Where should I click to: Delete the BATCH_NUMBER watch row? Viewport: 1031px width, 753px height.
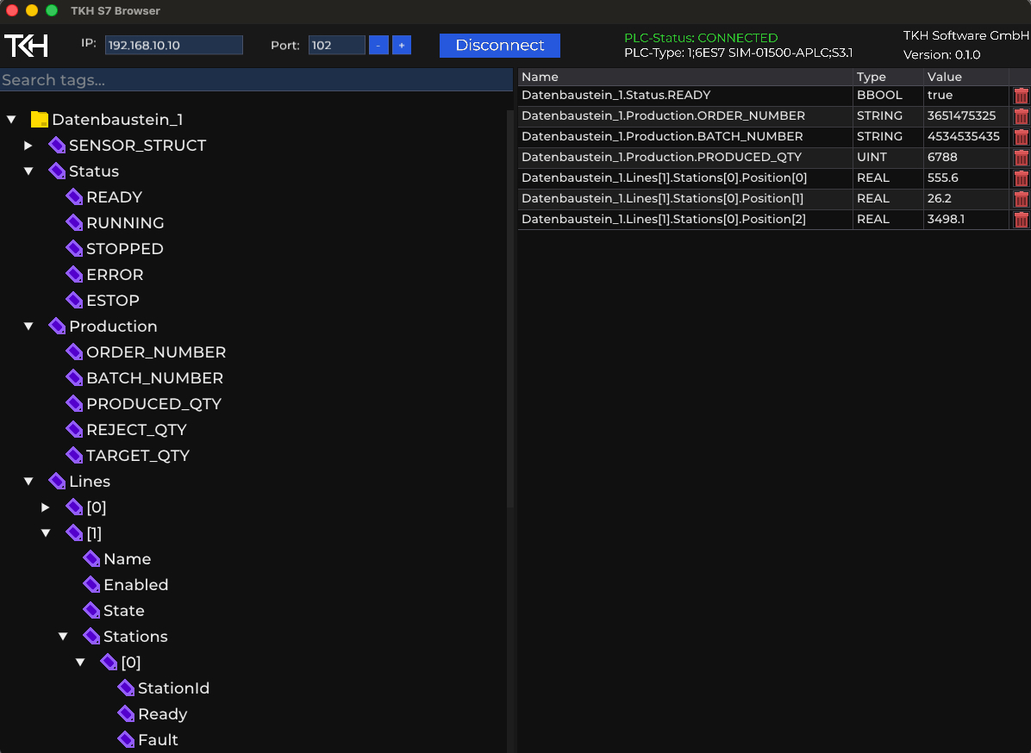coord(1021,137)
